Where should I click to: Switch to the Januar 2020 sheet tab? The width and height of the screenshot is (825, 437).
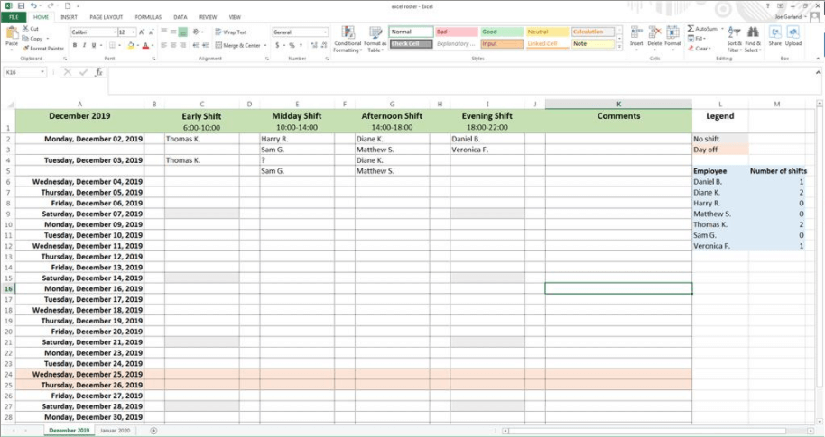[116, 431]
